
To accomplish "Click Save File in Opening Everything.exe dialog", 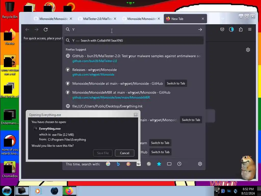I will [103, 153].
